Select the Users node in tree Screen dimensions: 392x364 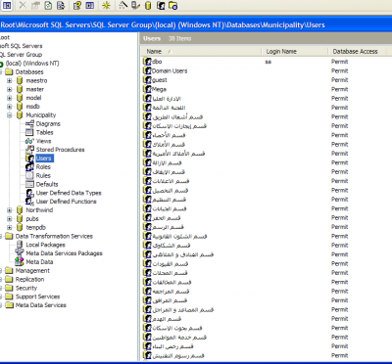[44, 159]
